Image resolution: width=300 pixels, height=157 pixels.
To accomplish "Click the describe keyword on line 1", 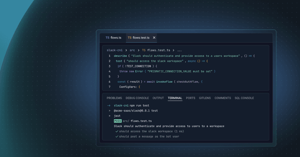I will point(120,56).
